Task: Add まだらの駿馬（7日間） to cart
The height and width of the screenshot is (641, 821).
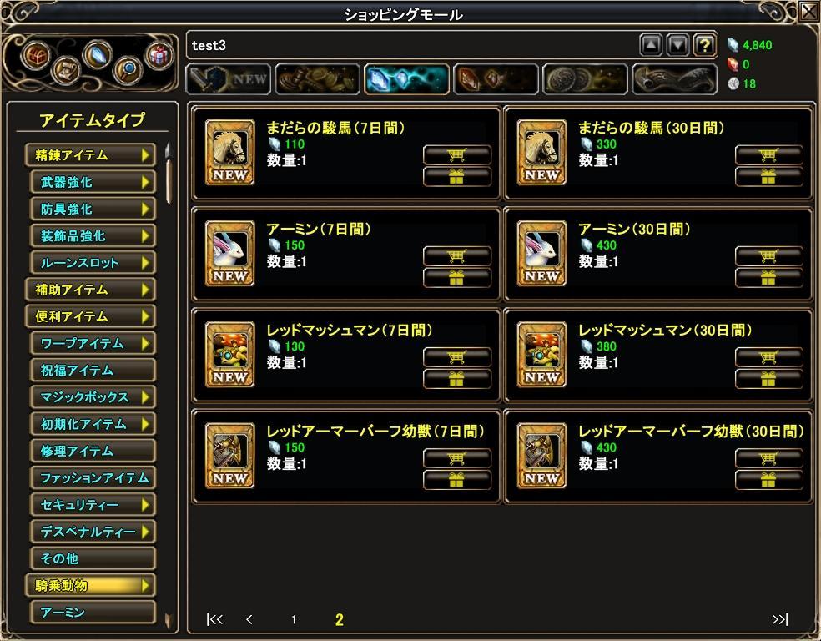Action: pyautogui.click(x=457, y=155)
